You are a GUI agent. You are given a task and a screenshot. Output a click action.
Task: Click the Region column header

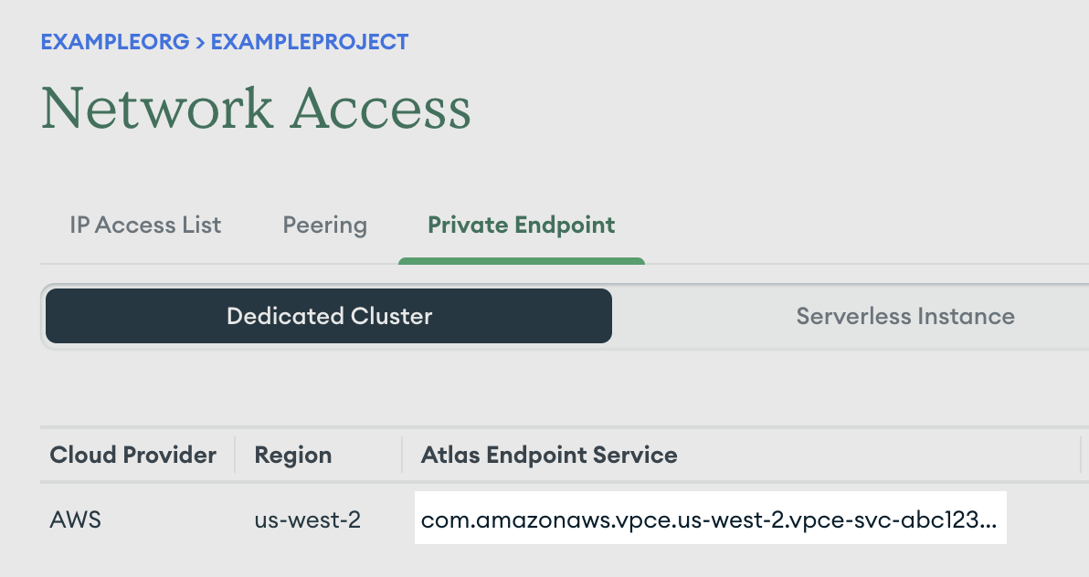point(292,455)
